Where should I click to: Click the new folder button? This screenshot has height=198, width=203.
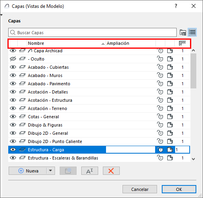[68, 171]
